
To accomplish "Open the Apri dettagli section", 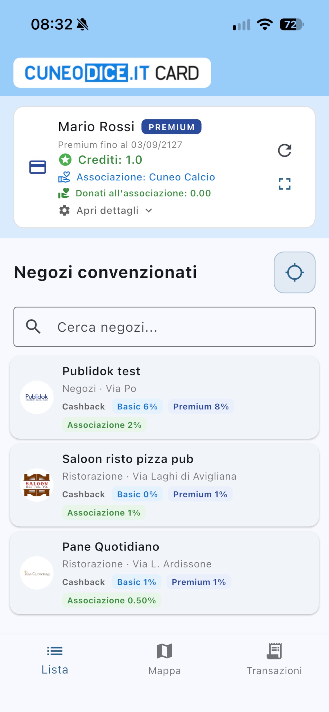I will click(107, 211).
